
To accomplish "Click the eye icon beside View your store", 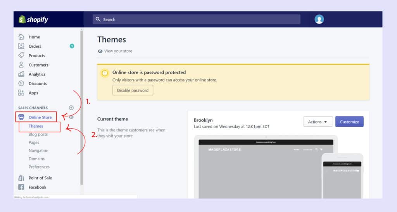I will tap(100, 51).
